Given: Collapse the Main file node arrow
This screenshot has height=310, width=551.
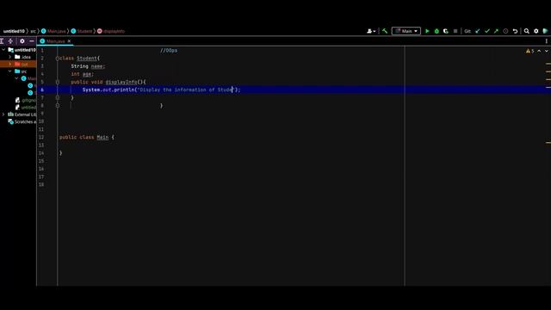Looking at the screenshot, I should [x=16, y=78].
